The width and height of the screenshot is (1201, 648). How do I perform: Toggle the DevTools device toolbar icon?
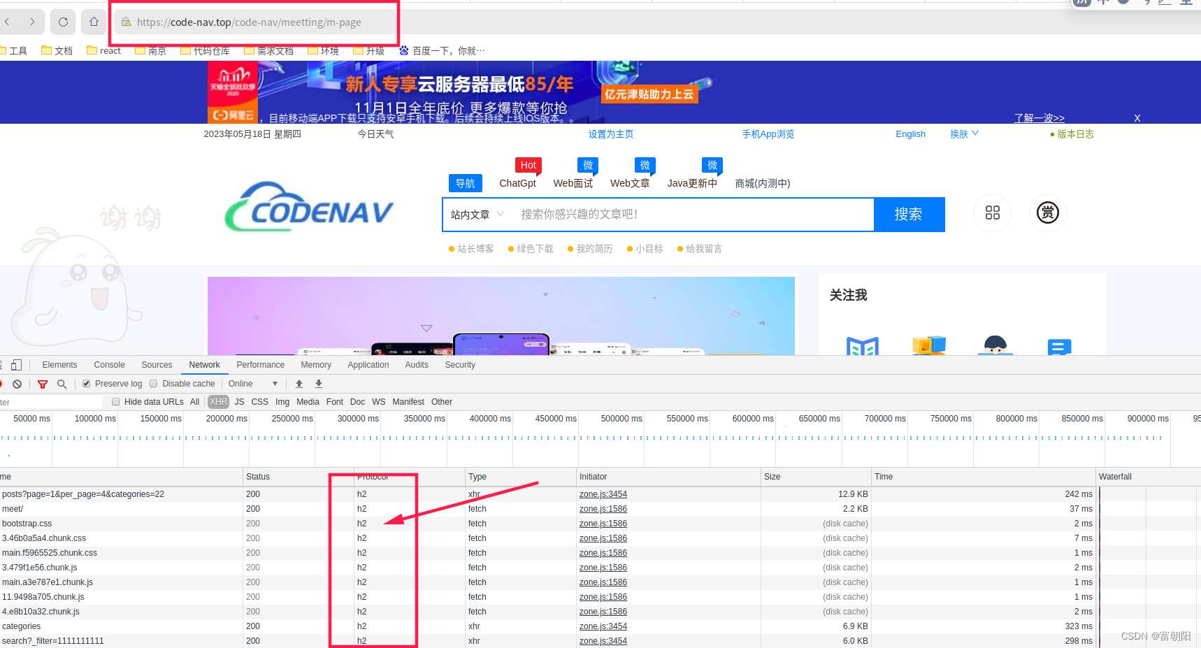(x=16, y=365)
